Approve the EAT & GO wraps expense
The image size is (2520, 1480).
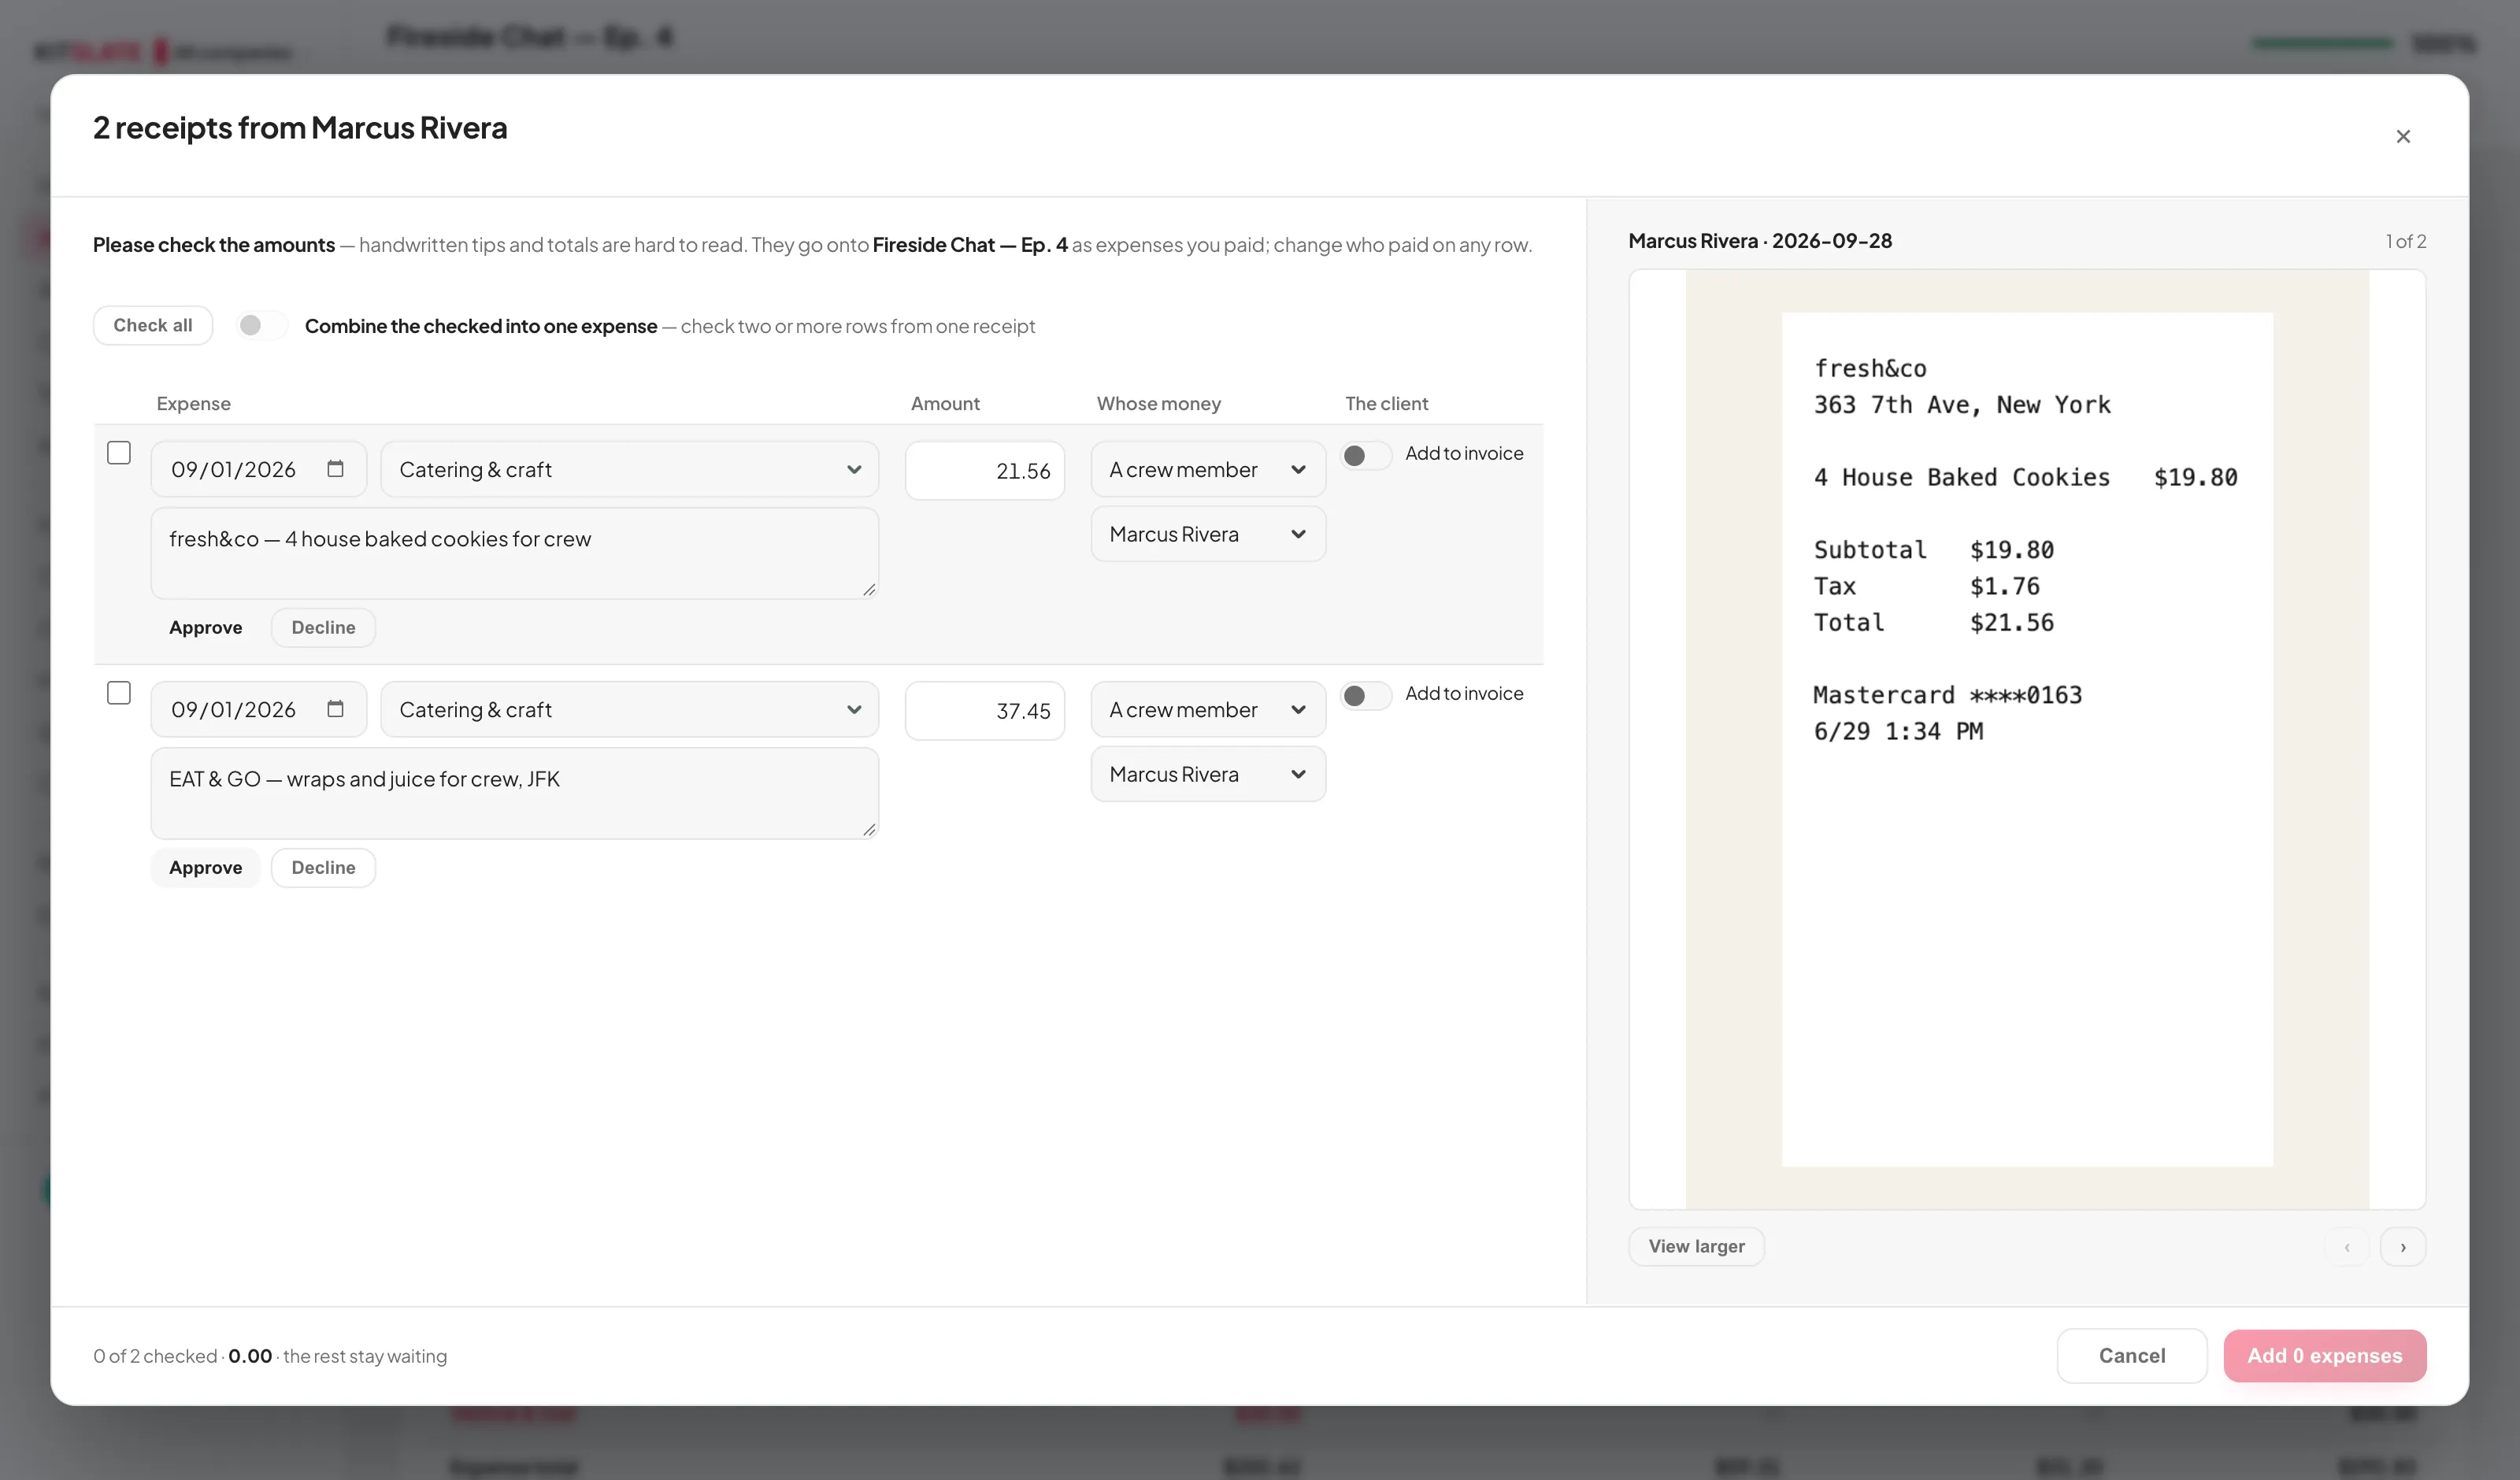205,867
